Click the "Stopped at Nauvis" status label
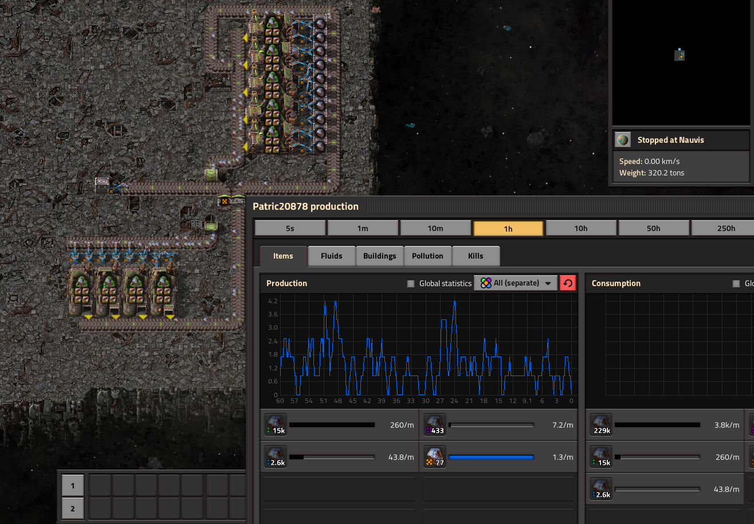754x524 pixels. 671,140
